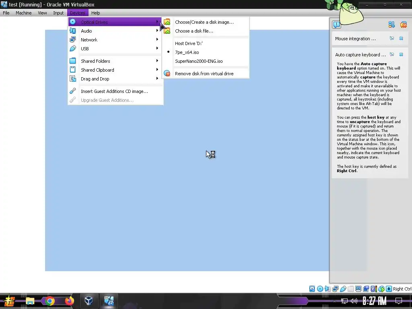The width and height of the screenshot is (412, 309).
Task: Click the mouse integration status icon
Action: (381, 289)
